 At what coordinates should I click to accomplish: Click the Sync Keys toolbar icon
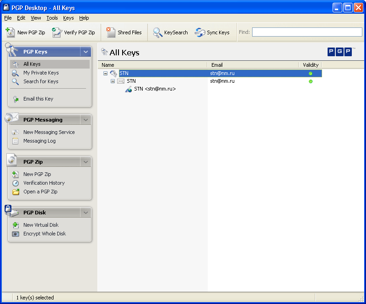coord(200,32)
